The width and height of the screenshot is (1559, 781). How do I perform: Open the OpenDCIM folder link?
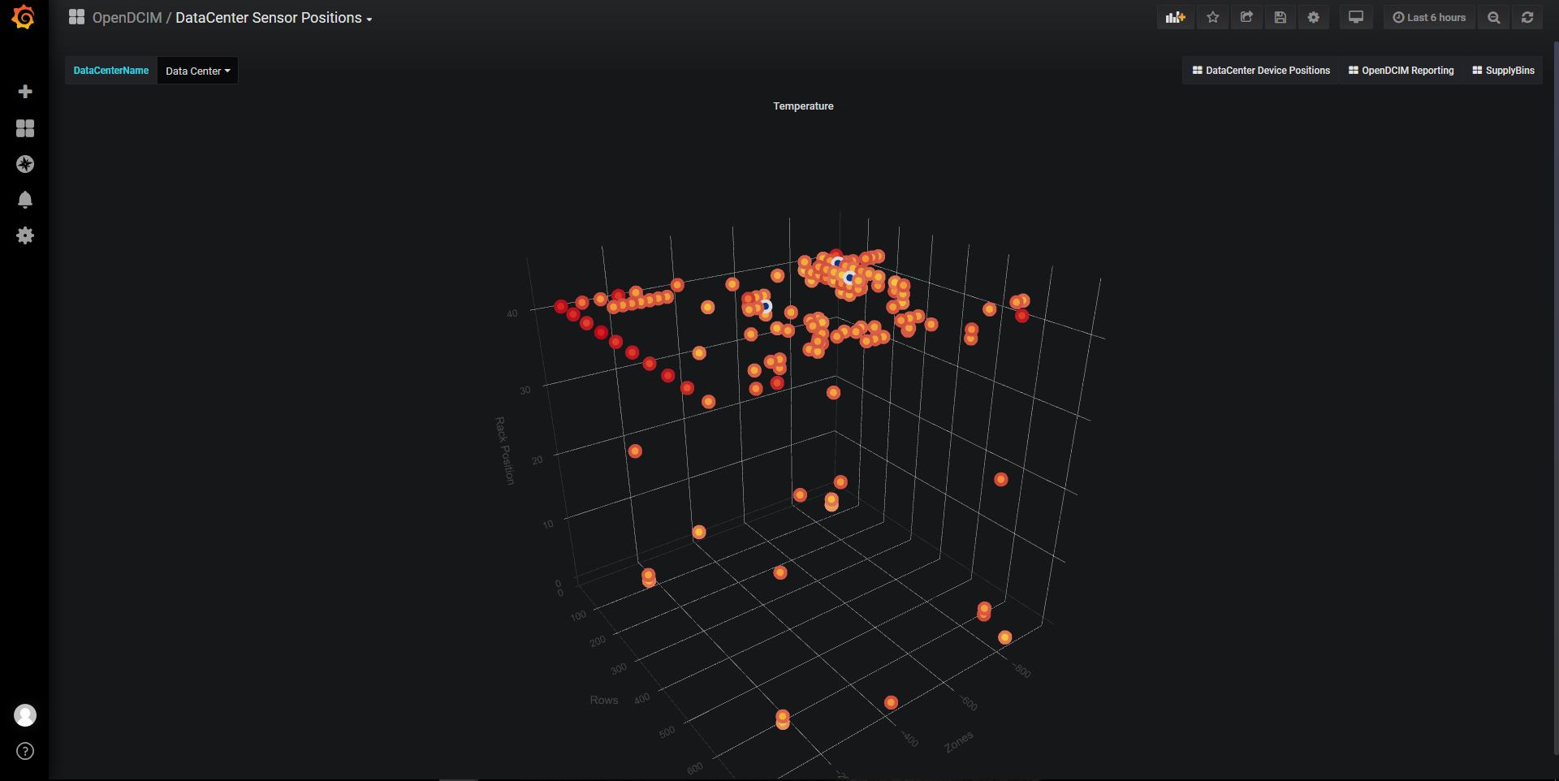click(x=127, y=18)
